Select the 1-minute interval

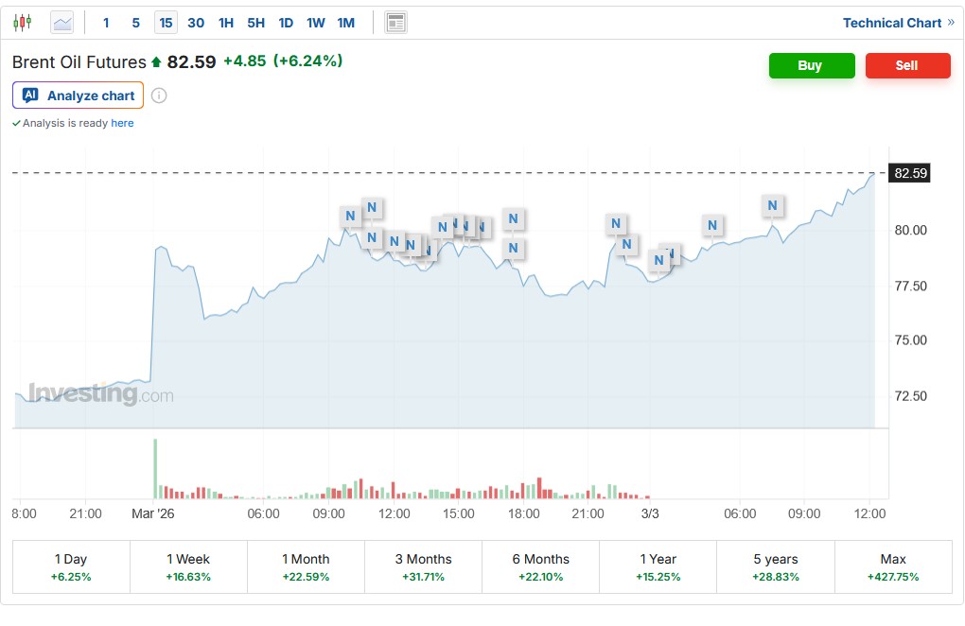point(106,23)
